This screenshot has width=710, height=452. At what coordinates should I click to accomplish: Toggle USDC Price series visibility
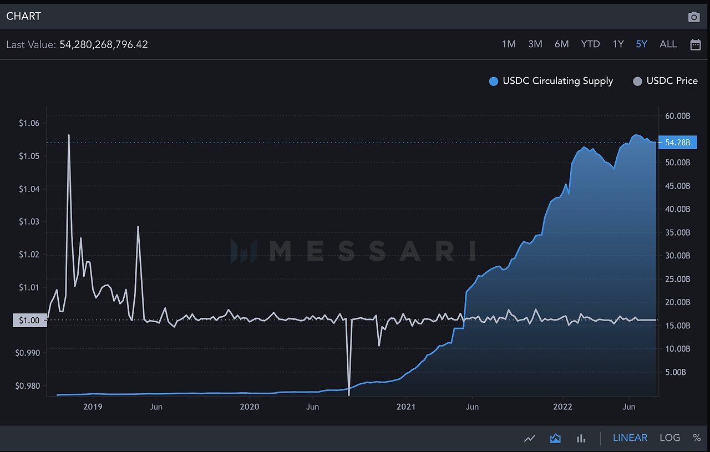665,81
